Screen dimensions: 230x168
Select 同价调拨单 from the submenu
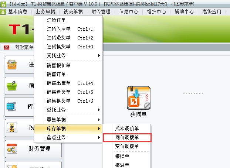click(127, 137)
